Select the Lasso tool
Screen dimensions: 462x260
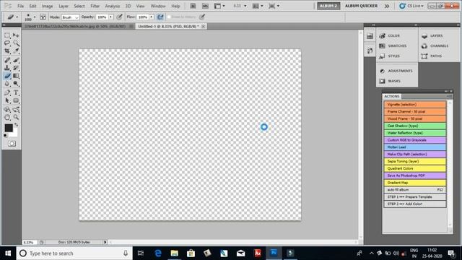[x=7, y=43]
